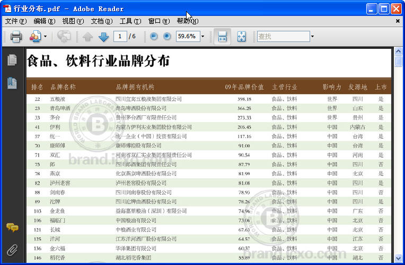
Task: Click 中国粮油有限公司 cell
Action: tap(136, 220)
